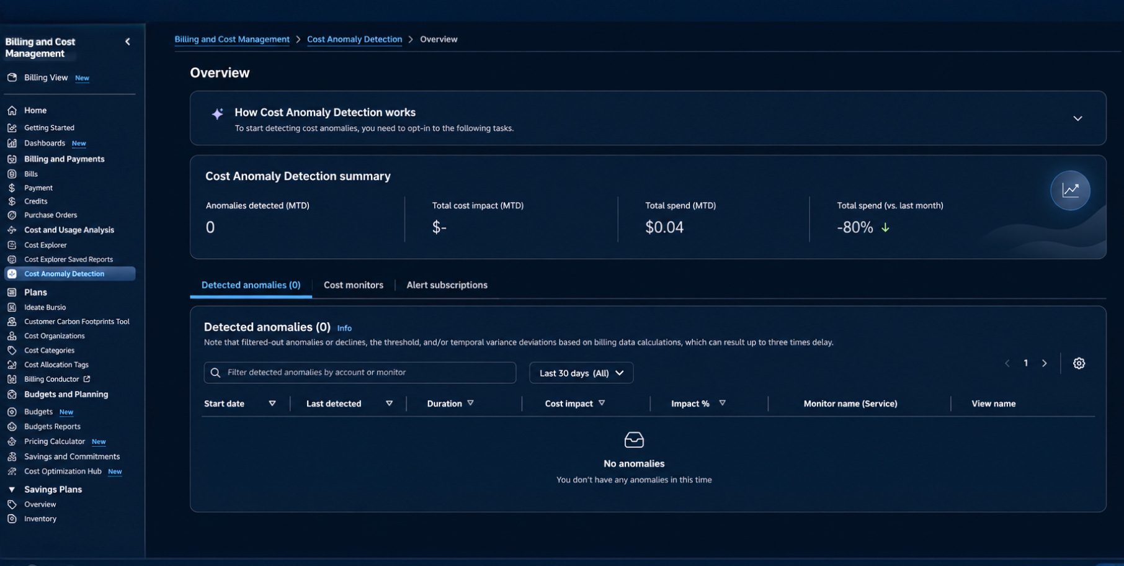Image resolution: width=1124 pixels, height=566 pixels.
Task: Click the Cost Explorer Saved Reports icon
Action: [12, 259]
